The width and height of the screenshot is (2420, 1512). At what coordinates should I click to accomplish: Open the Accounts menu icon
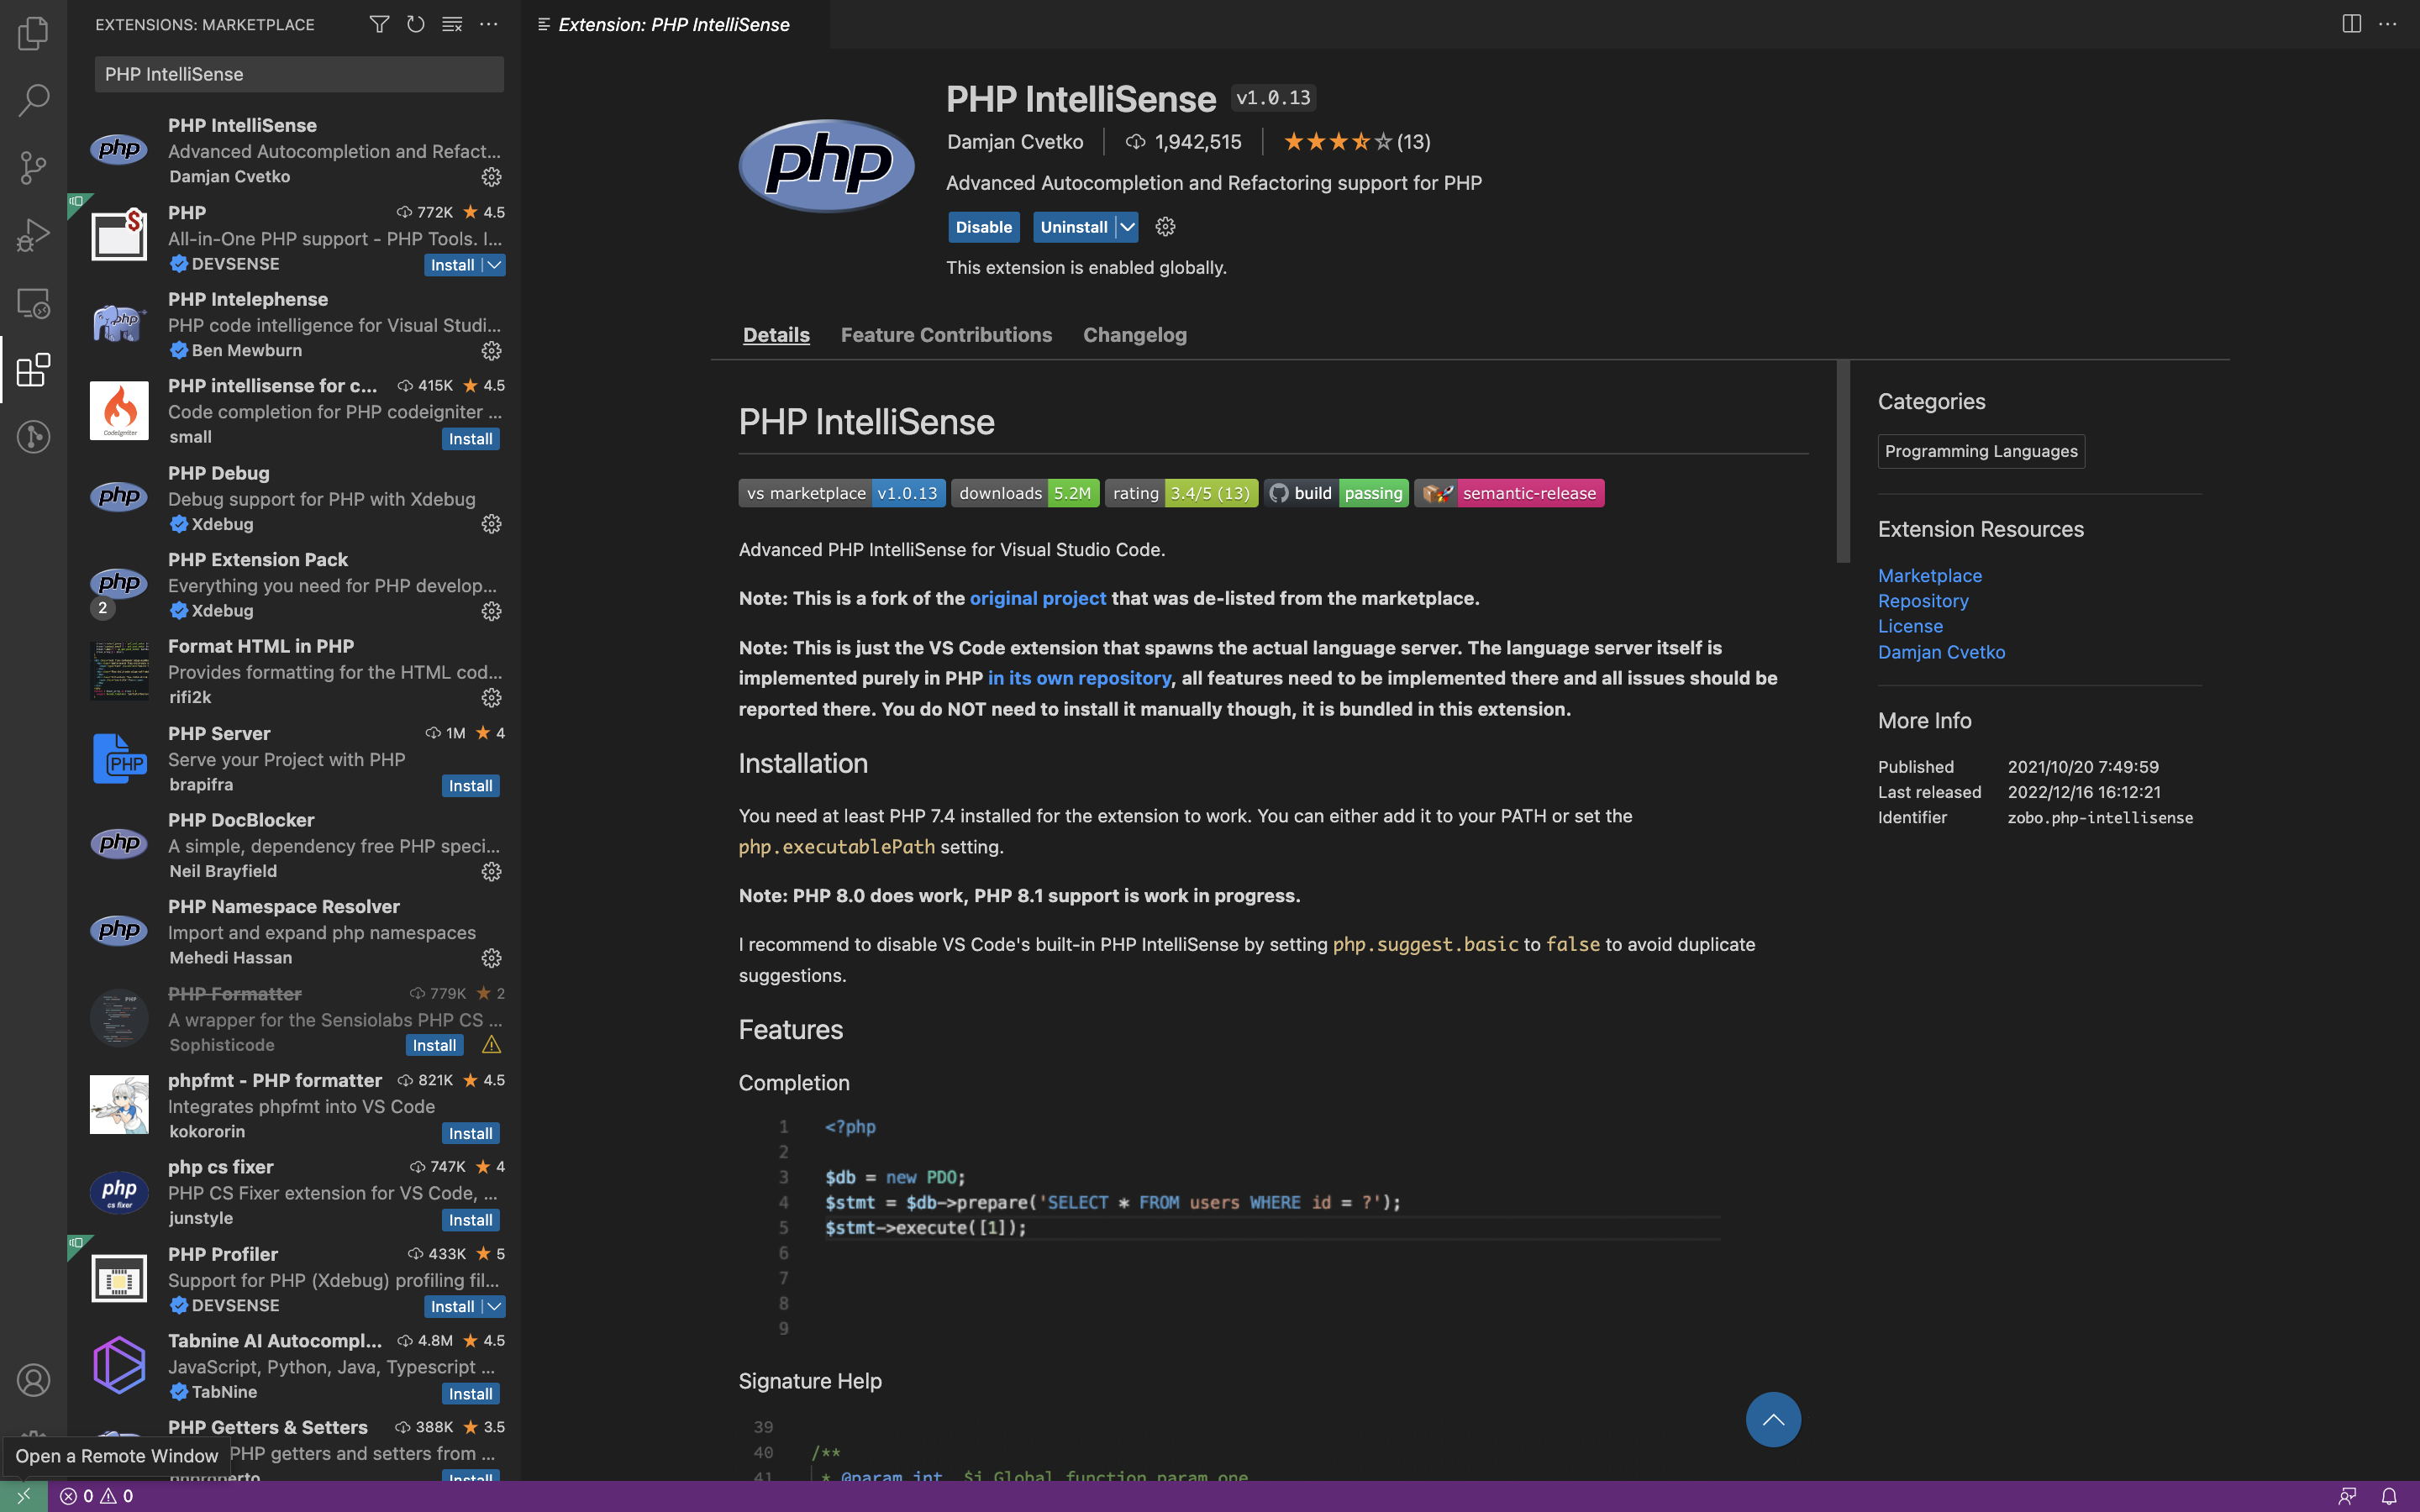(33, 1380)
